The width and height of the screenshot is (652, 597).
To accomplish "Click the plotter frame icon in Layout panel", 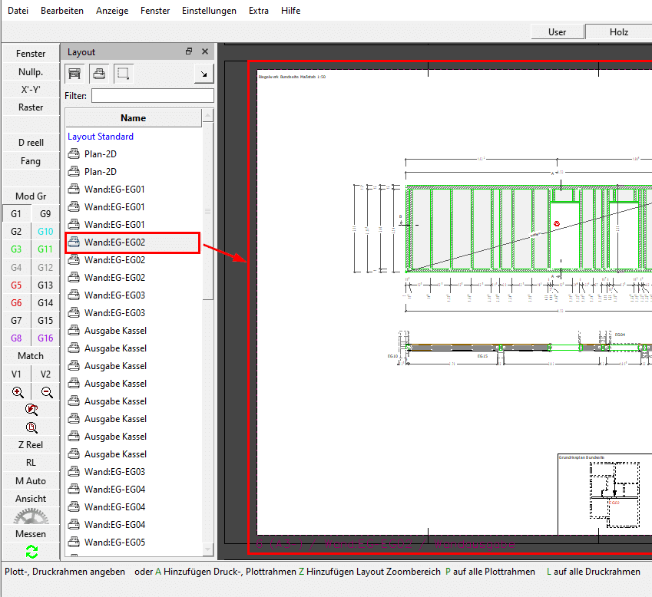I will 74,74.
